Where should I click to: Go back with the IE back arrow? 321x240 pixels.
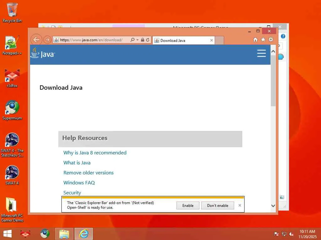click(36, 39)
